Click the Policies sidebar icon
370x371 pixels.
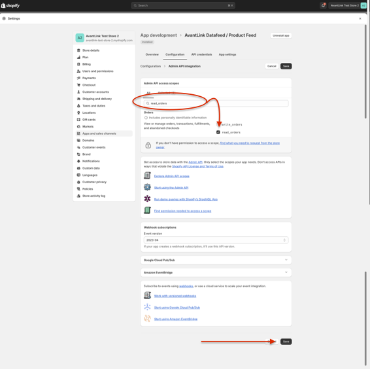(x=78, y=189)
